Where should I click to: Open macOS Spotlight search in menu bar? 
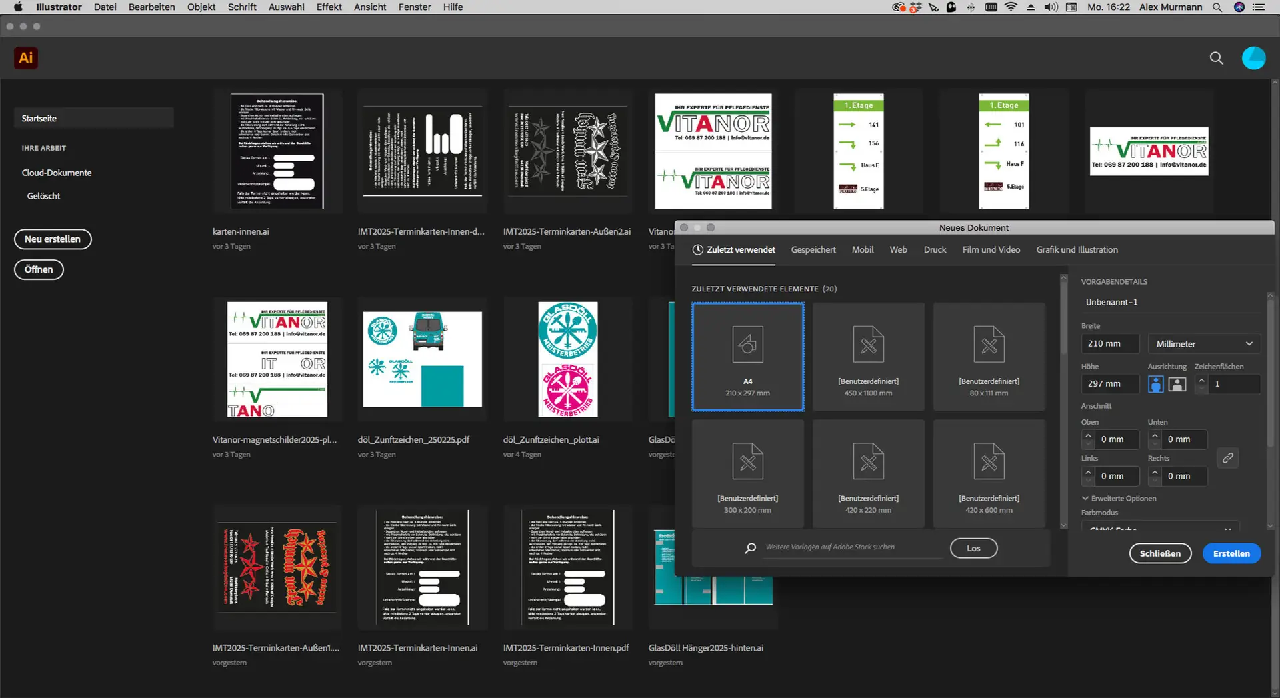[x=1217, y=7]
